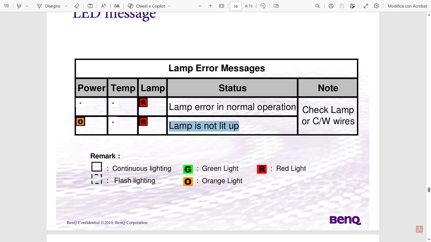This screenshot has width=431, height=242.
Task: Click the 'Note' column header
Action: [328, 88]
